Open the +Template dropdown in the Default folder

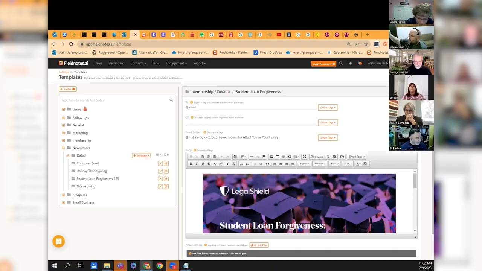pyautogui.click(x=141, y=155)
